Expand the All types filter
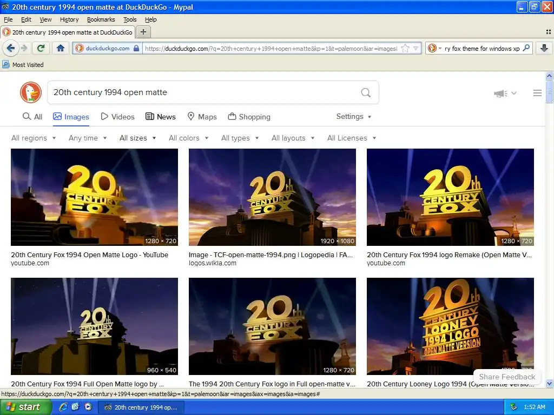This screenshot has width=554, height=415. pyautogui.click(x=240, y=138)
